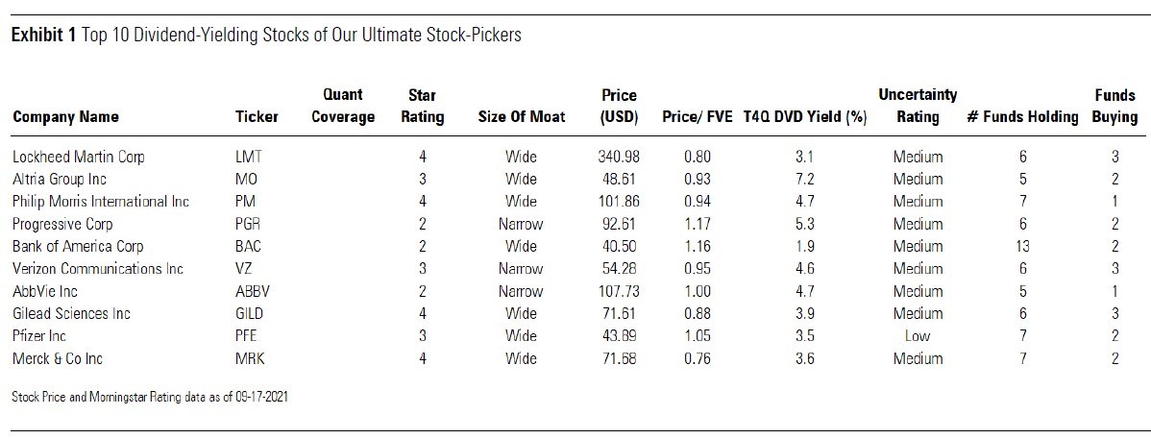1151x439 pixels.
Task: Click the Exhibit 1 table title
Action: [x=266, y=36]
